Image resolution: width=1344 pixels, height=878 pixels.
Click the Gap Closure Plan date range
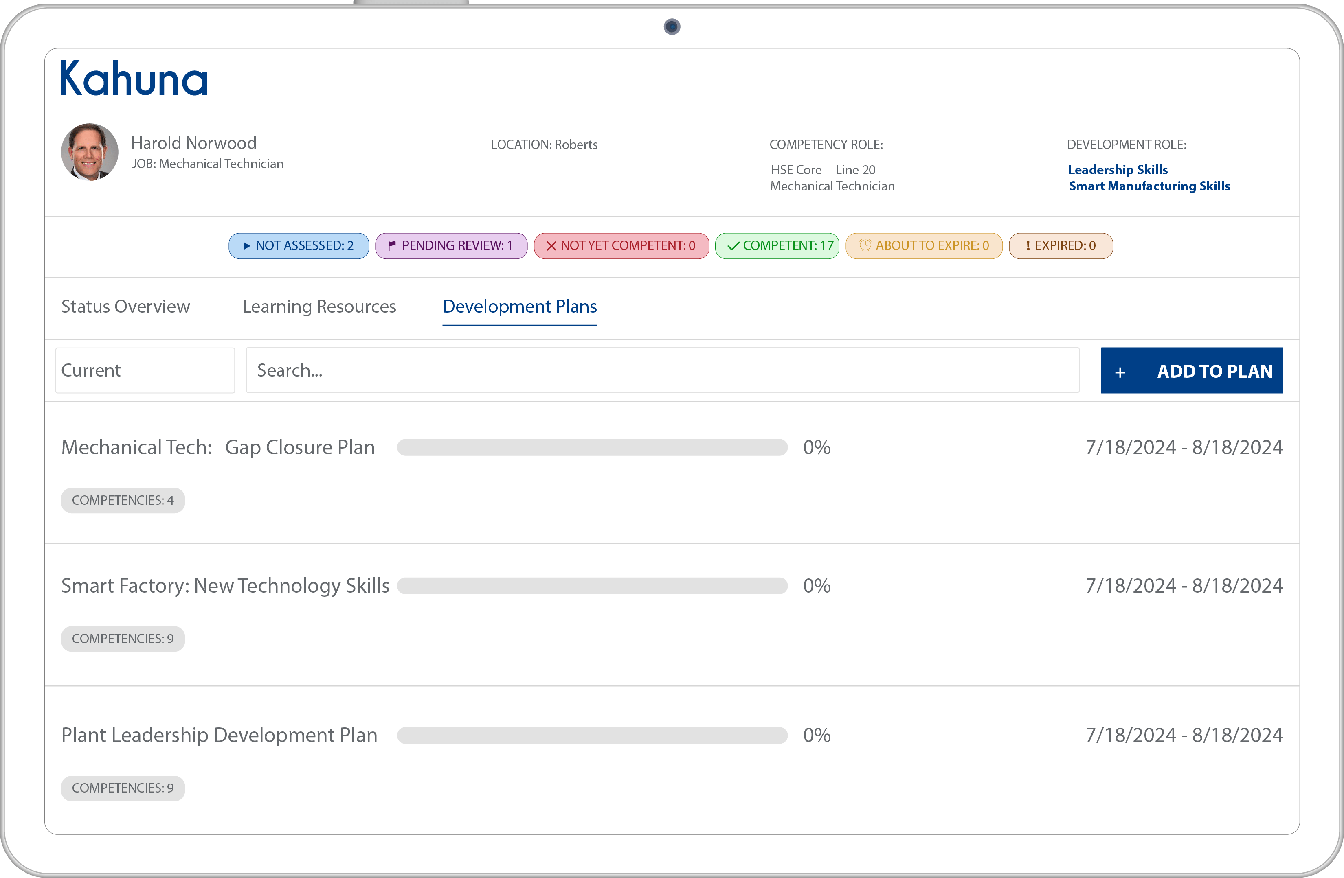click(x=1184, y=447)
